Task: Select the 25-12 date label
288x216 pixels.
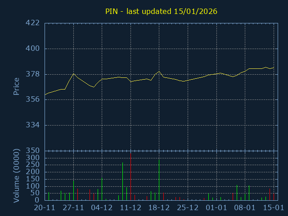Action: click(x=188, y=208)
